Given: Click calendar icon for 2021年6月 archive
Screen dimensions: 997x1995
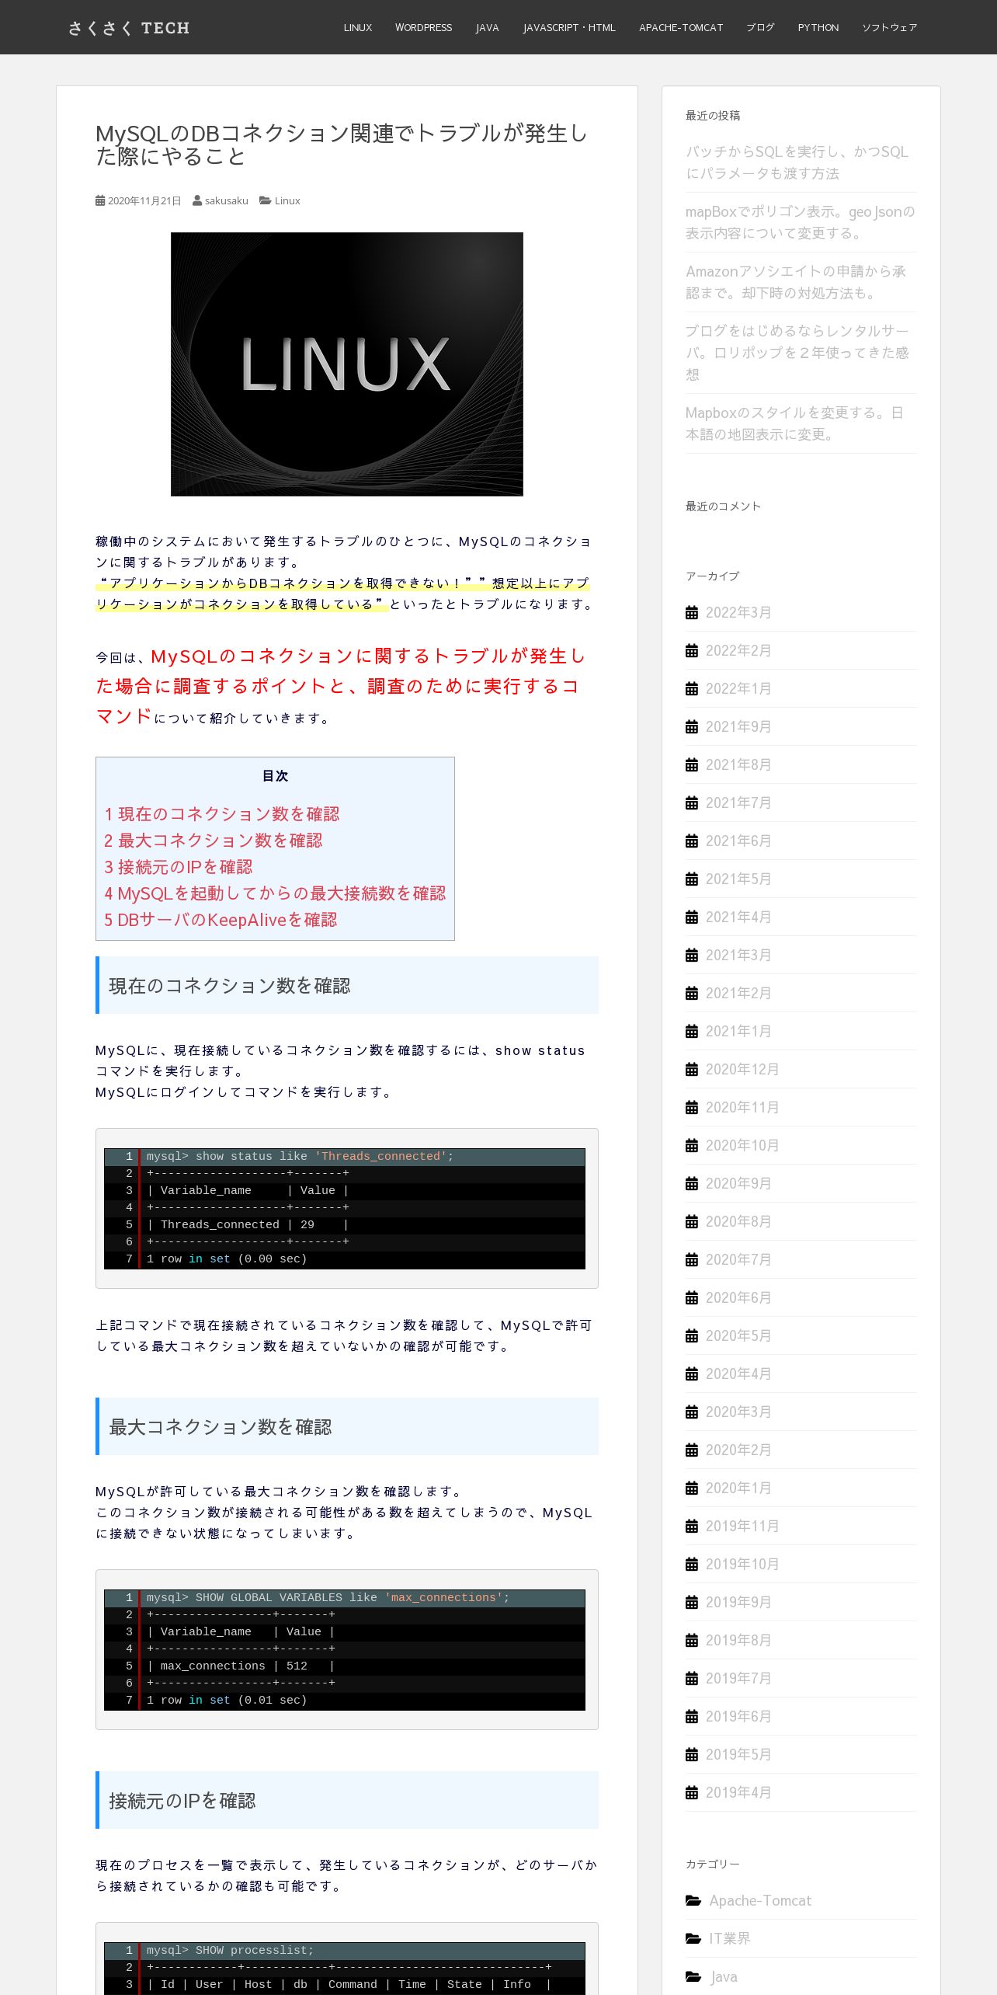Looking at the screenshot, I should pos(692,841).
